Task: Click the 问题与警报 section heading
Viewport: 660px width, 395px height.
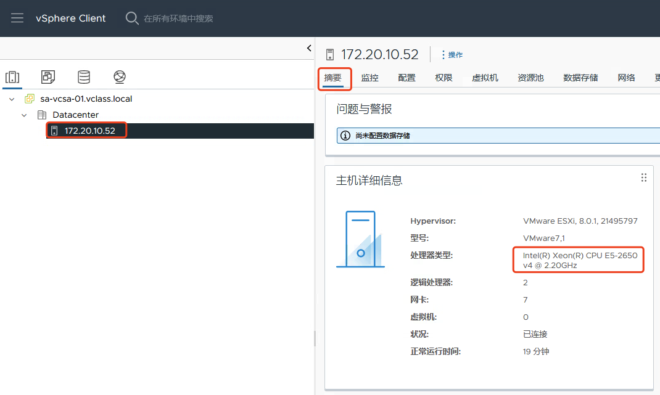Action: click(x=364, y=109)
